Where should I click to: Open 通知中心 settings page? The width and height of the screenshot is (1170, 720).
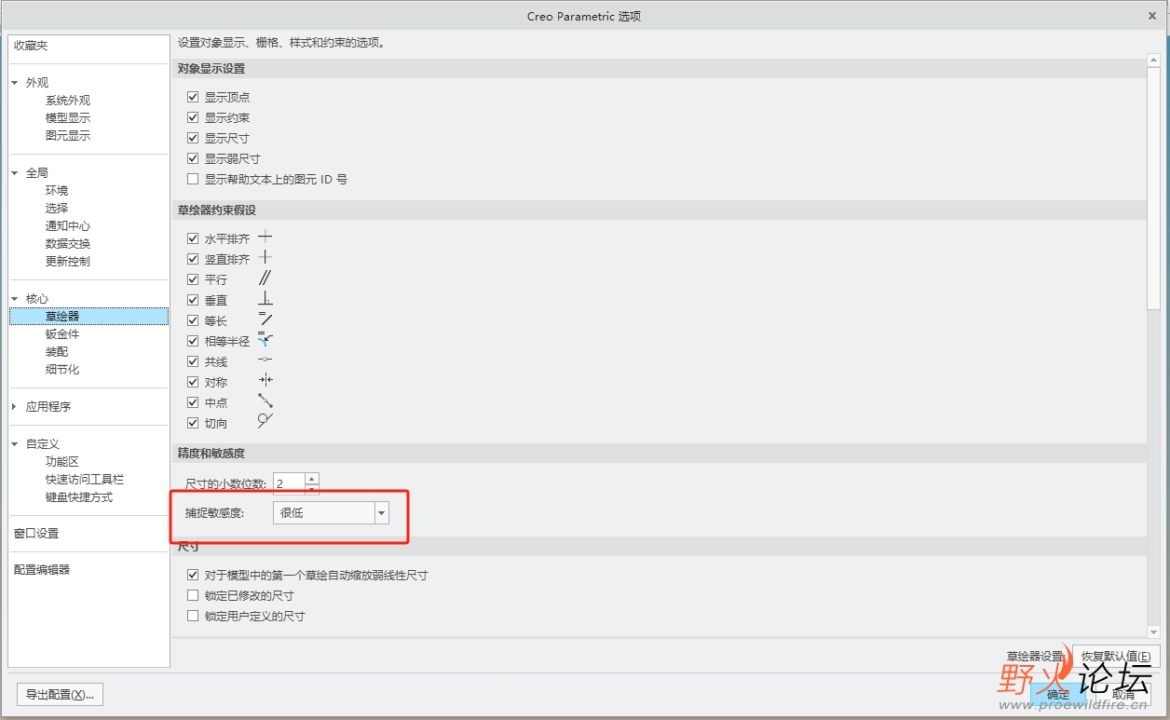[68, 226]
